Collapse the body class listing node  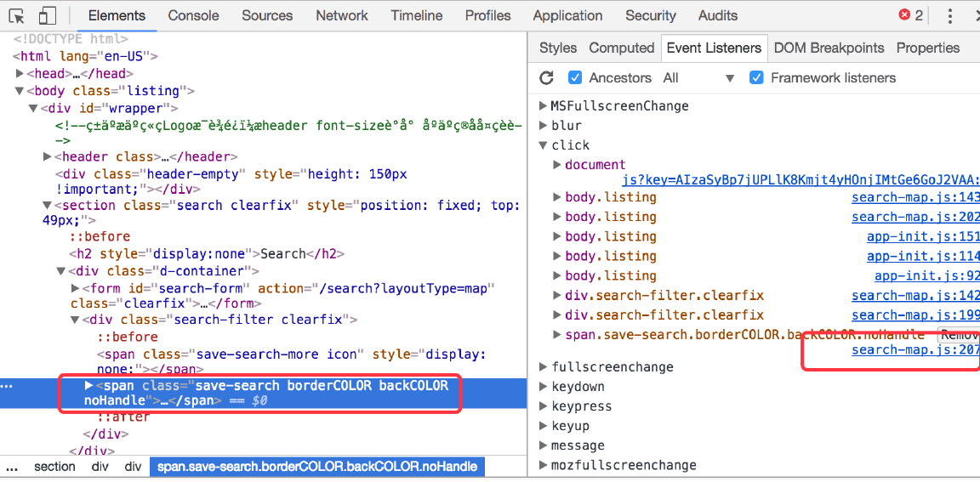20,91
